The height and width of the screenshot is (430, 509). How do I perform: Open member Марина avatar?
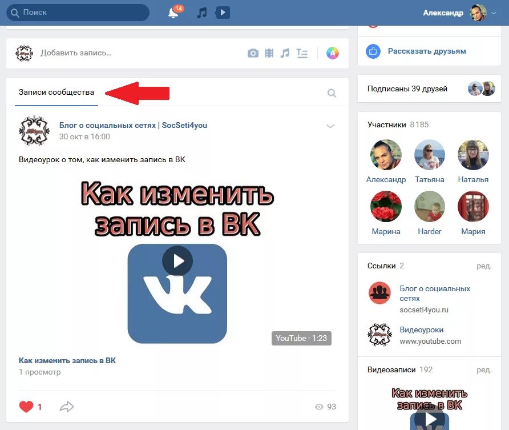386,207
